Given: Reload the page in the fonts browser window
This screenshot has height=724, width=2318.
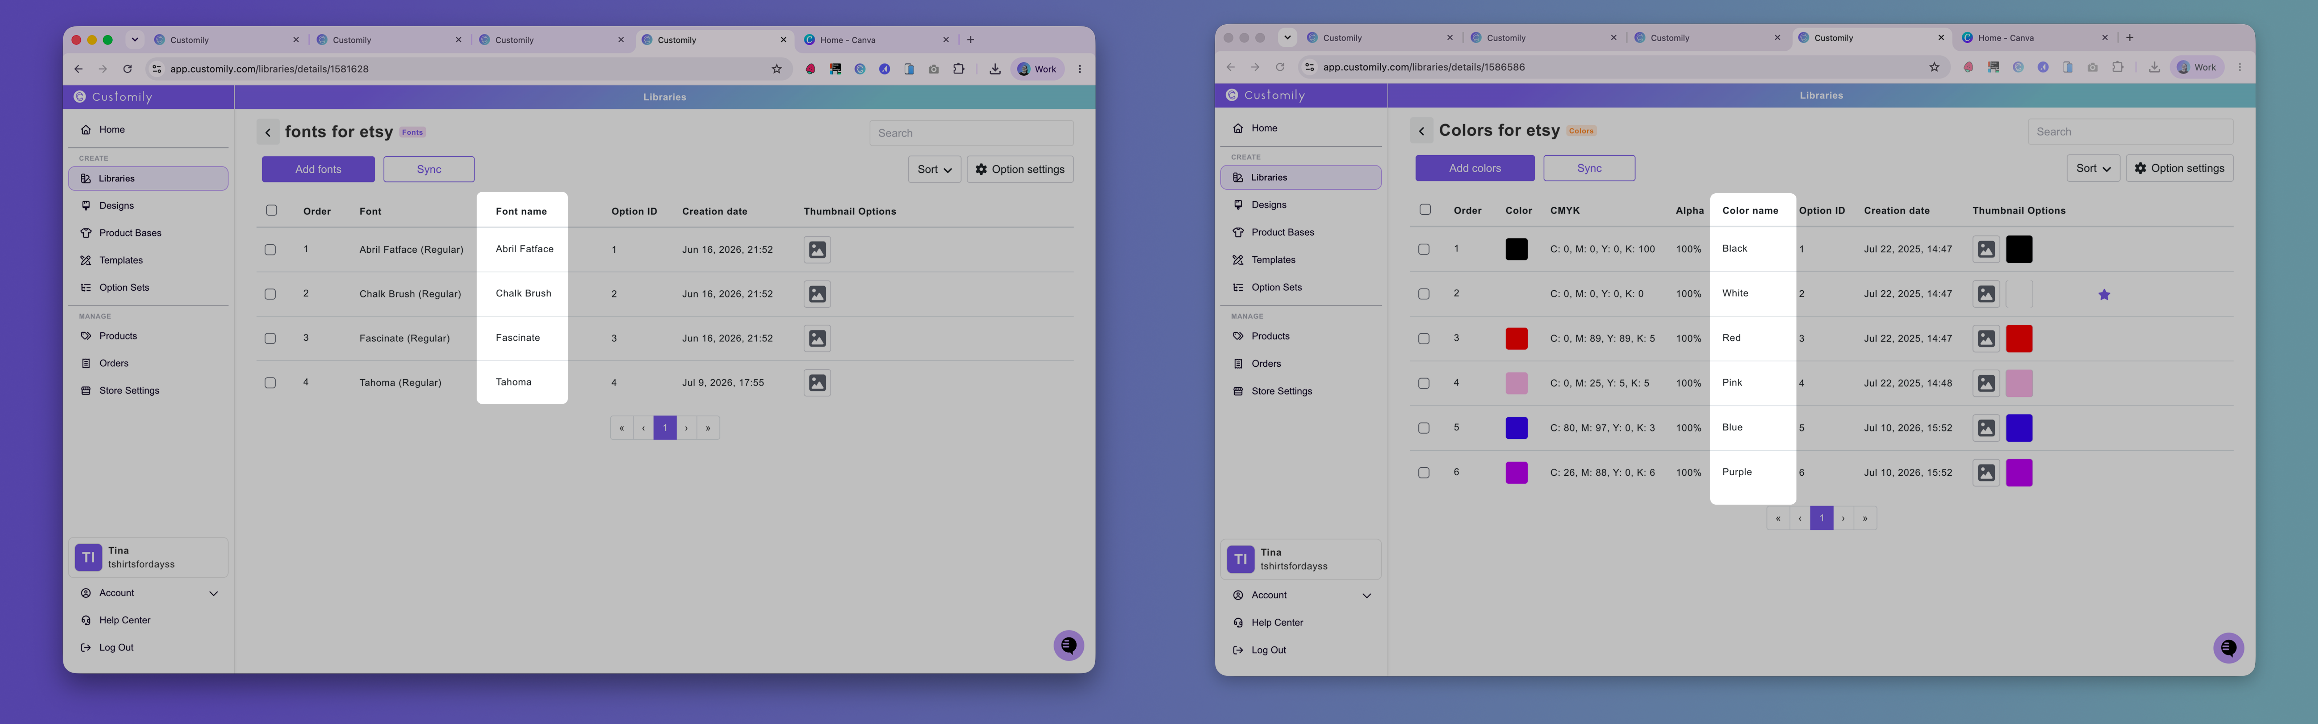Looking at the screenshot, I should (x=128, y=68).
